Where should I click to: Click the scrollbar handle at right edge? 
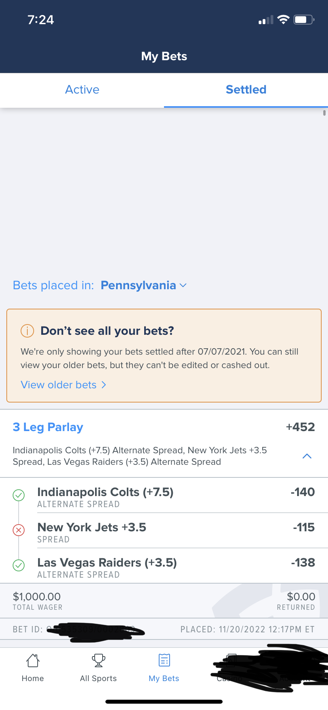324,113
